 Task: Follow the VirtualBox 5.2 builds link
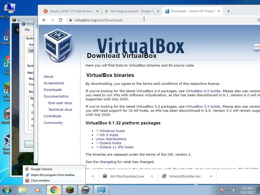click(203, 106)
